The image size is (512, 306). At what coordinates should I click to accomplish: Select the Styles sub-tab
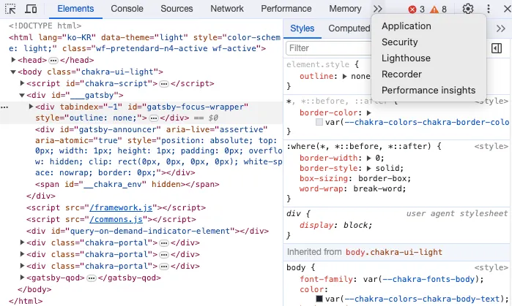[x=302, y=28]
